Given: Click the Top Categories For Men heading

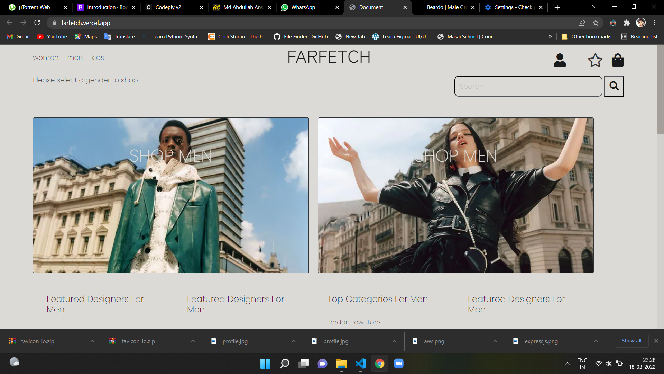Looking at the screenshot, I should click(378, 299).
